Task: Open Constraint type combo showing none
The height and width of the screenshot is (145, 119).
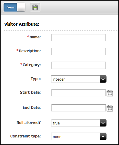Action: 79,137
